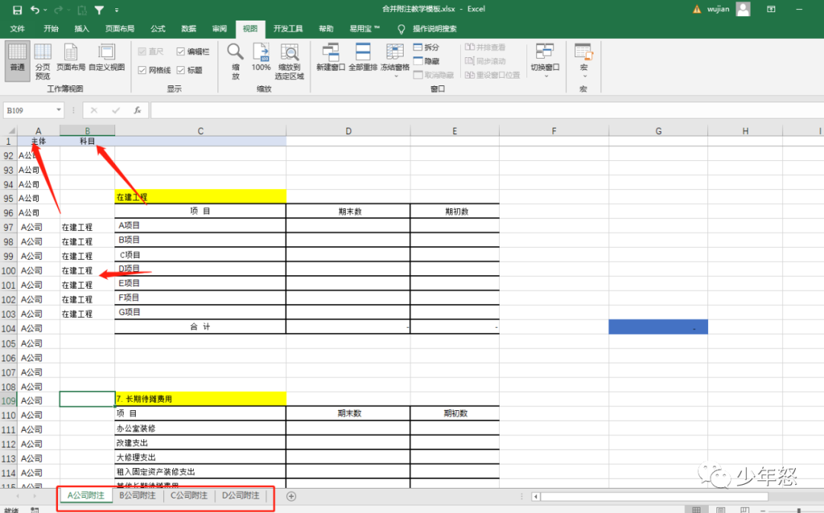Click the Normal view icon in status bar
Viewport: 824px width, 513px height.
(x=697, y=510)
